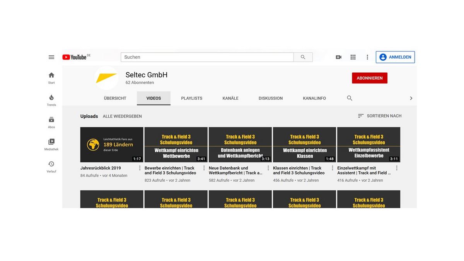Click '416 Aufrufe • vor 2 Jahren'
The height and width of the screenshot is (261, 464).
click(x=360, y=180)
